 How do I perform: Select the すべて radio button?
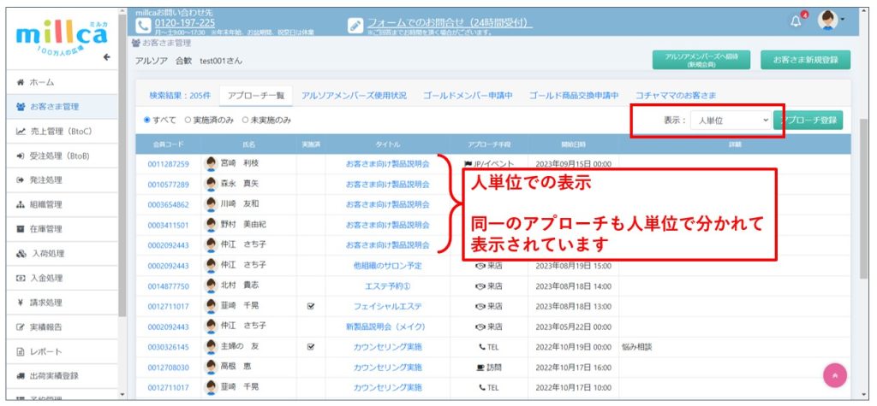pos(146,120)
